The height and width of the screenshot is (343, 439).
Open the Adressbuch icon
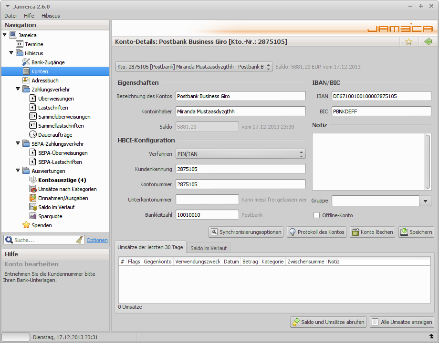(x=26, y=80)
